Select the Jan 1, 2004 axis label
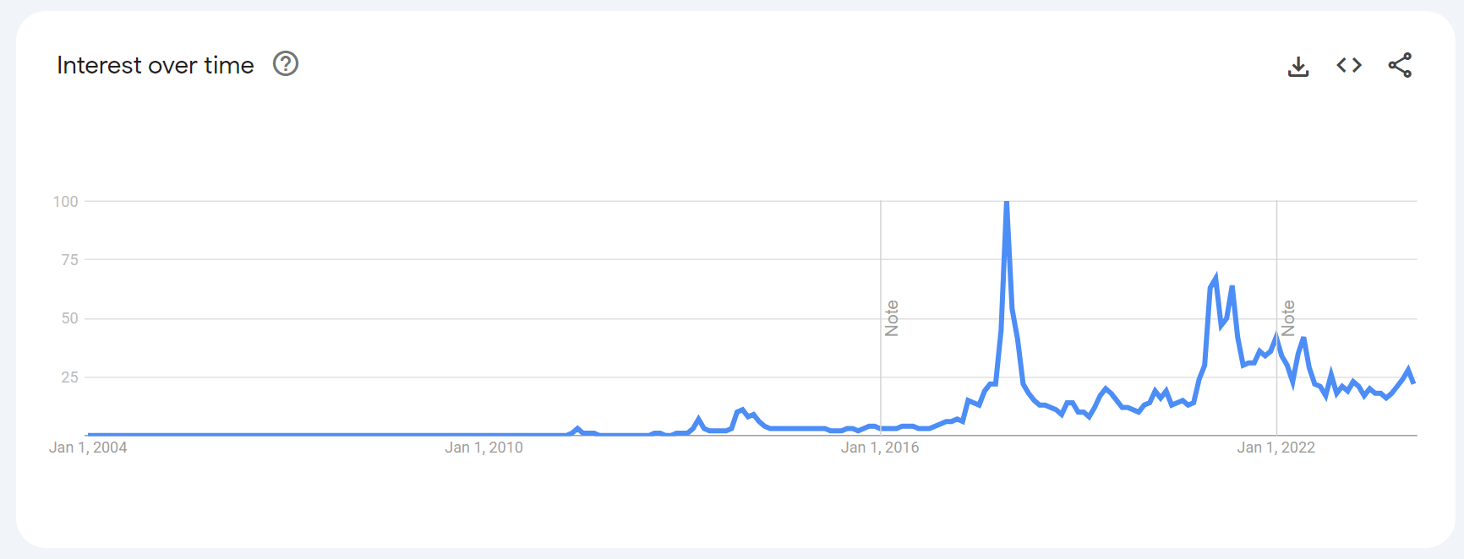This screenshot has width=1464, height=559. (x=89, y=448)
